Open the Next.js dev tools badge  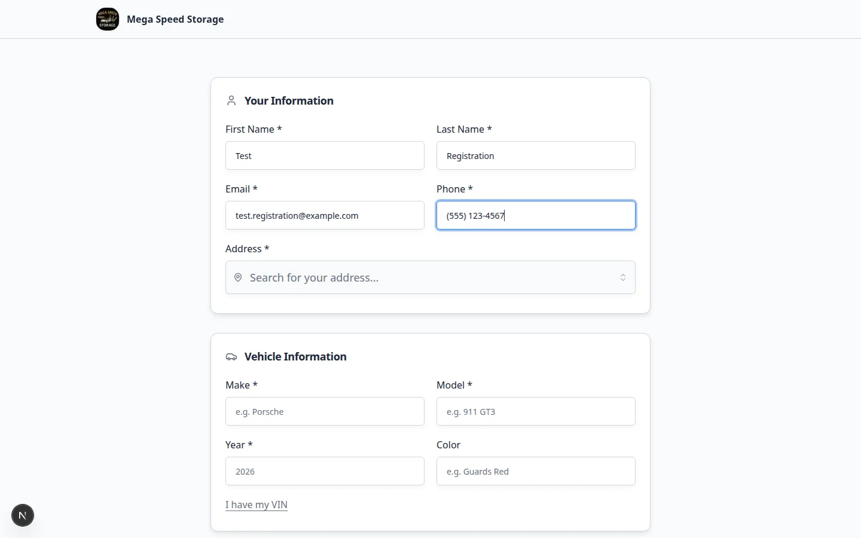(x=23, y=515)
